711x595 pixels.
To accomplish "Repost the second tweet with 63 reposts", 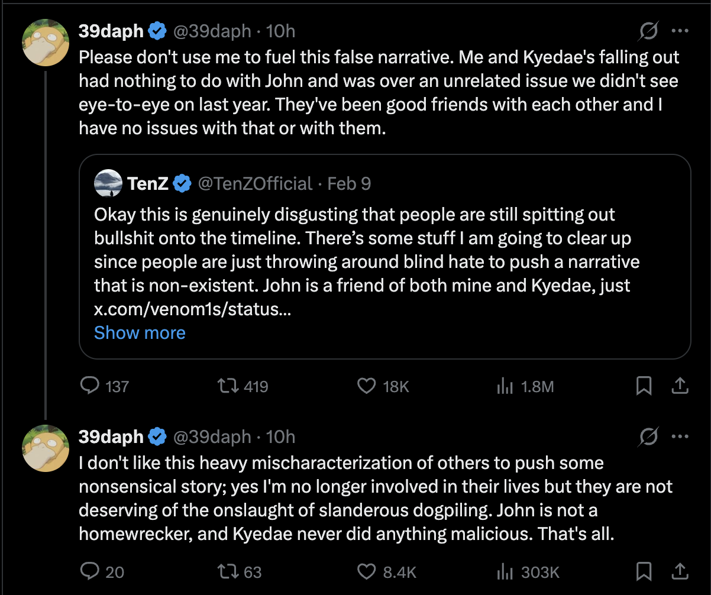I will 227,571.
